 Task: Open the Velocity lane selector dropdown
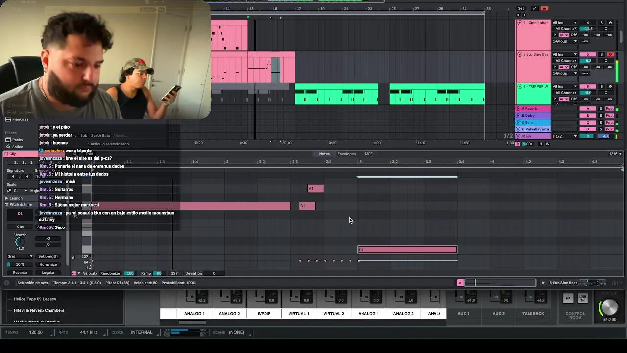[x=79, y=273]
